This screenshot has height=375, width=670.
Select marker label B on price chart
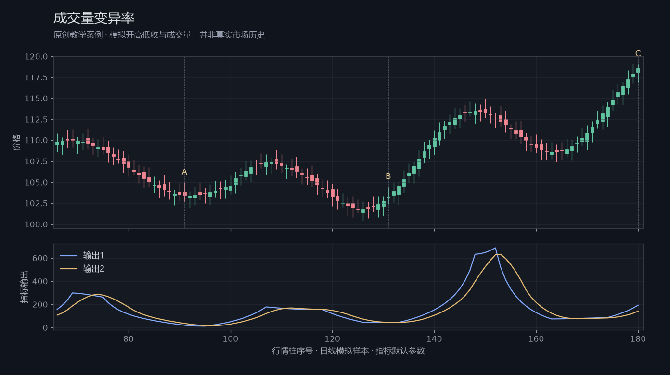(388, 176)
